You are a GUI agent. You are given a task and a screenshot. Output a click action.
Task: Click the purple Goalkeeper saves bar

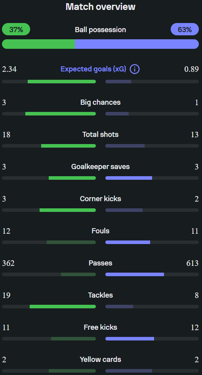129,178
